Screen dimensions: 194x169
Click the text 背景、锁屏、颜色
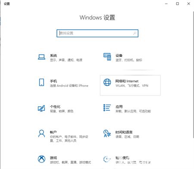62,111
